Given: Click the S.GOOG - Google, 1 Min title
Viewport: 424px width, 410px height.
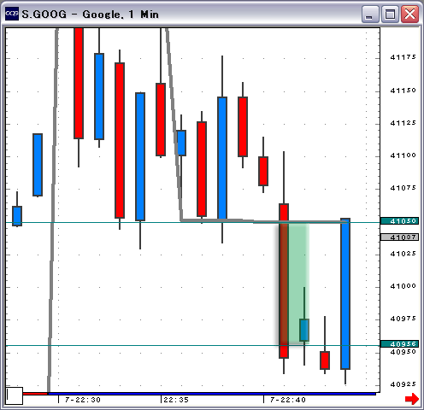Looking at the screenshot, I should [90, 15].
